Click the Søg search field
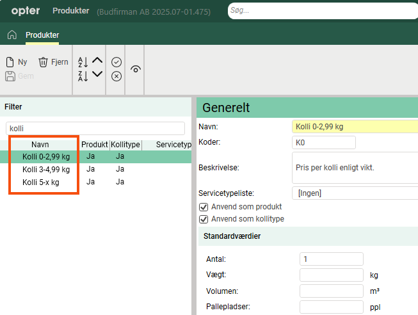This screenshot has height=315, width=418. pyautogui.click(x=323, y=11)
